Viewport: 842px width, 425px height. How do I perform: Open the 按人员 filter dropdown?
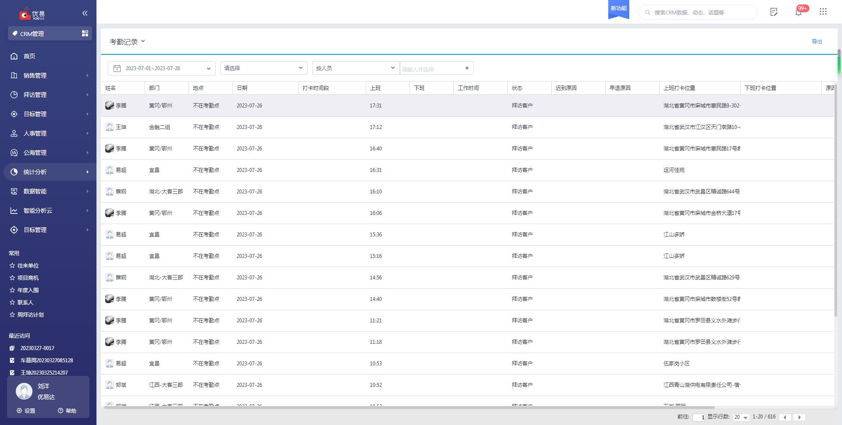click(x=355, y=68)
